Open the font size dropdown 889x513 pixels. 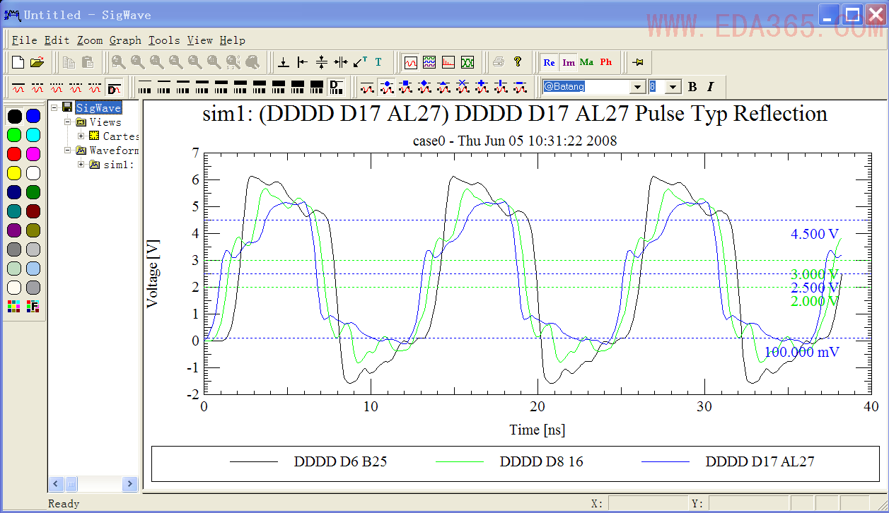click(x=673, y=86)
